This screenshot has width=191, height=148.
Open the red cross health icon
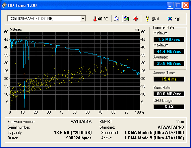click(135, 19)
